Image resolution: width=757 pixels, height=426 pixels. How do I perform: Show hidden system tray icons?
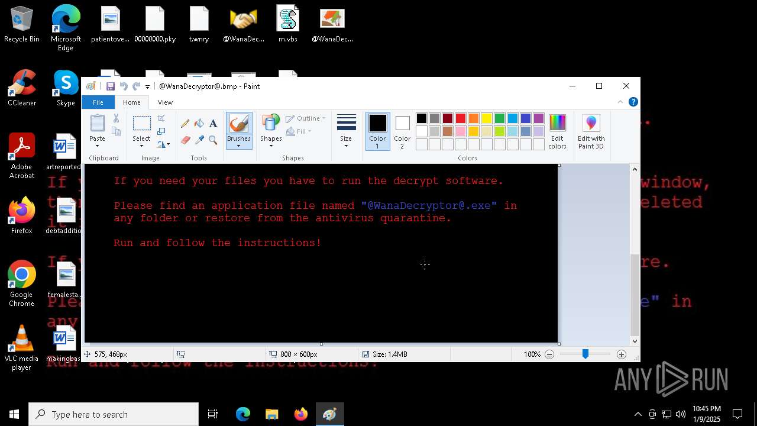(638, 414)
